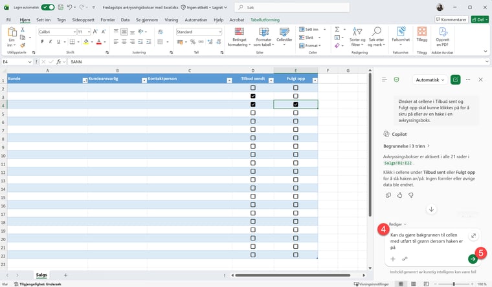
Task: Check the Tilbud sendt checkbox in row 2
Action: [253, 88]
